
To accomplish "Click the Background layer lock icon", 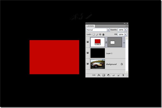I will click(122, 64).
